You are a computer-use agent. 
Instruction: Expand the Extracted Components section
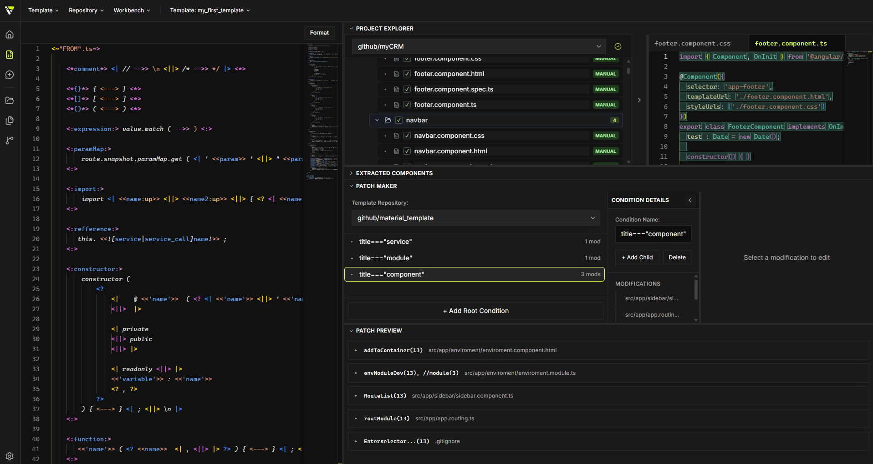[351, 173]
